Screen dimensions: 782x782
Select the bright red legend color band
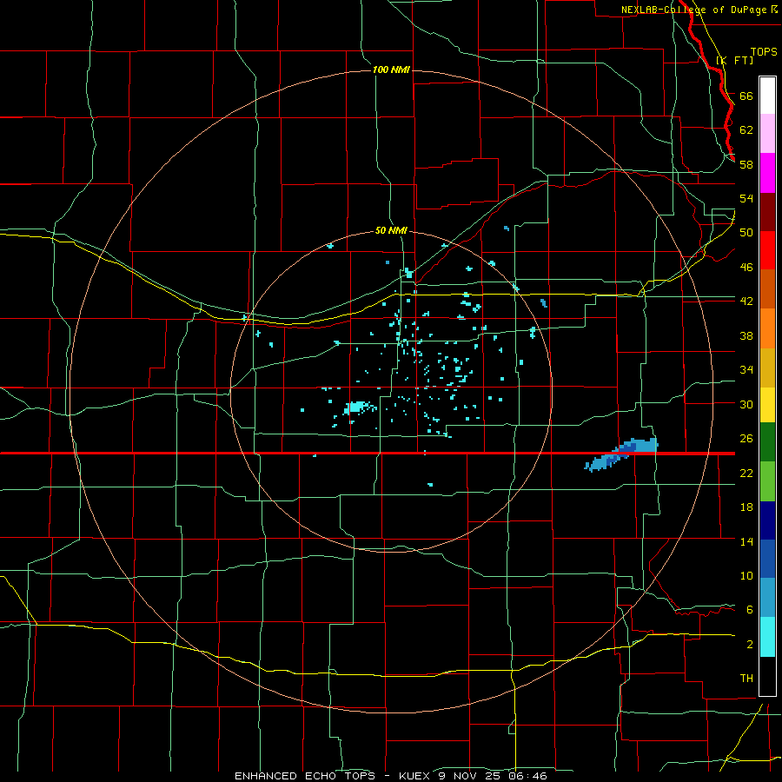click(x=767, y=250)
